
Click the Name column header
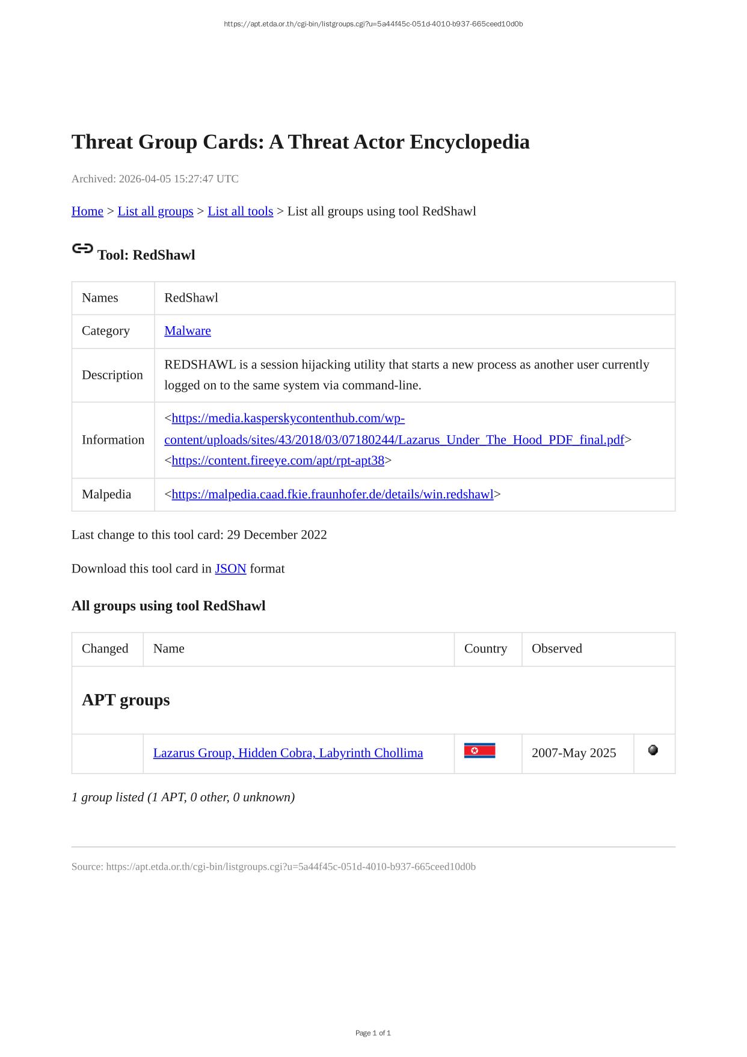point(169,649)
